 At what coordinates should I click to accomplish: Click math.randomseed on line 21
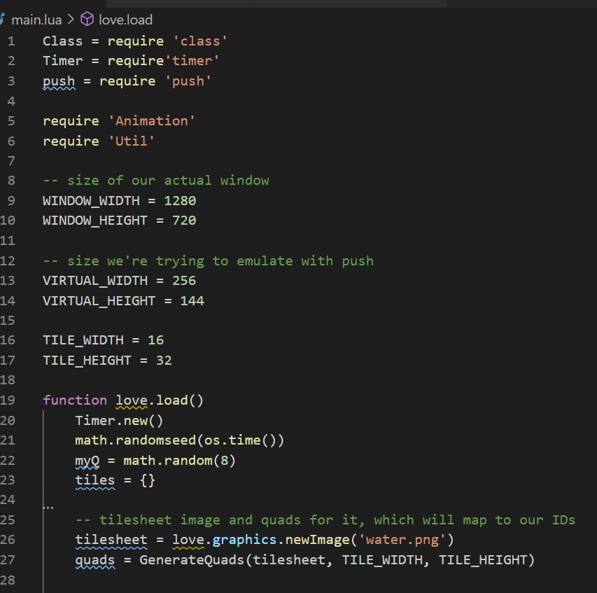[136, 440]
